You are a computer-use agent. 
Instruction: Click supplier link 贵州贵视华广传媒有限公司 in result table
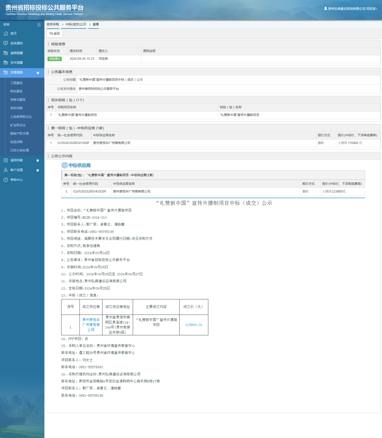(x=91, y=325)
